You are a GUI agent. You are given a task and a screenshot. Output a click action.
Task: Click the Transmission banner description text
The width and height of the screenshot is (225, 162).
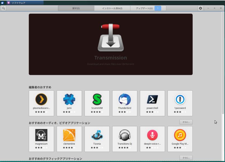pos(111,64)
